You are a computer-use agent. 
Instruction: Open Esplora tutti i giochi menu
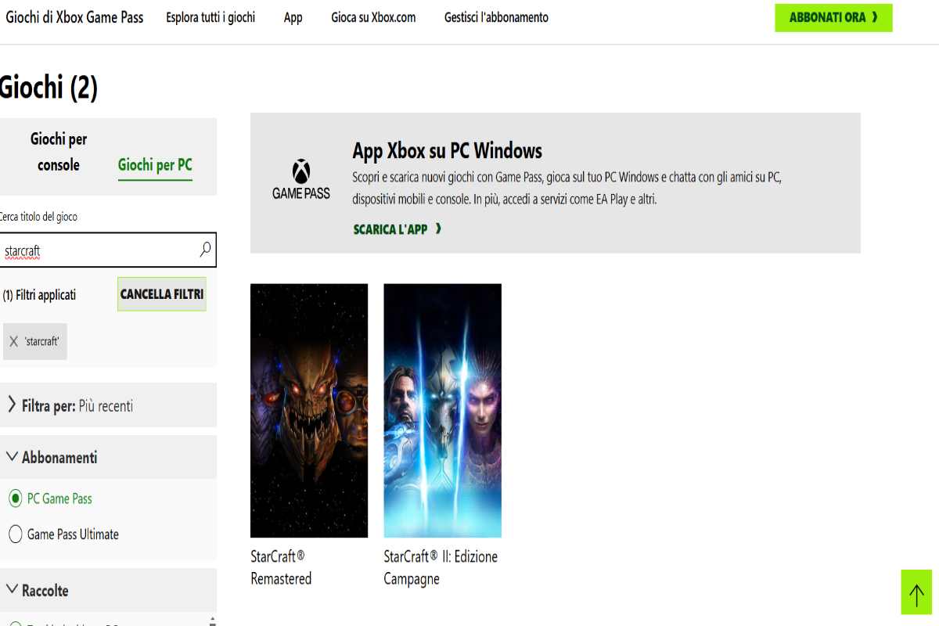[x=210, y=17]
